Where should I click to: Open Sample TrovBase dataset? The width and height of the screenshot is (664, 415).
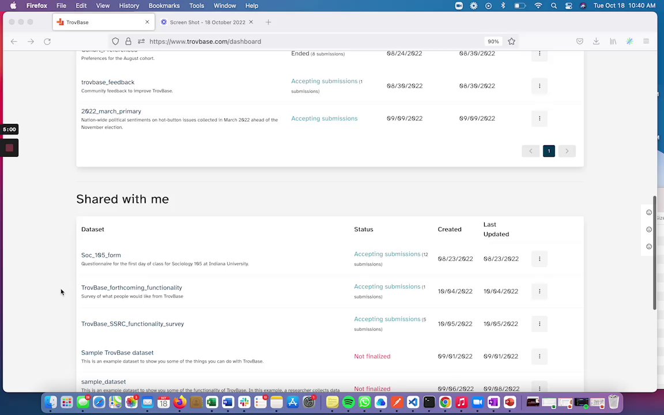tap(118, 353)
